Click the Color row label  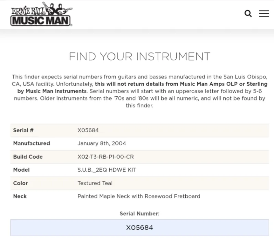21,183
